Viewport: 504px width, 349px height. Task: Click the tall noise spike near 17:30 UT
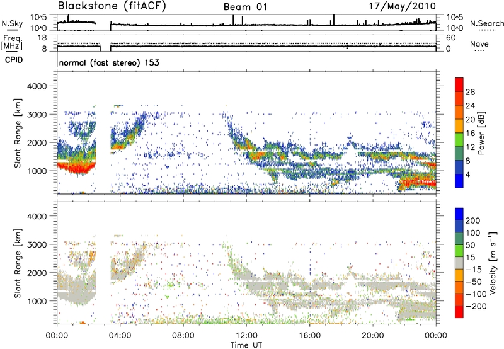334,20
